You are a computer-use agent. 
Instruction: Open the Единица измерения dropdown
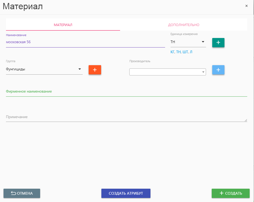[188, 42]
